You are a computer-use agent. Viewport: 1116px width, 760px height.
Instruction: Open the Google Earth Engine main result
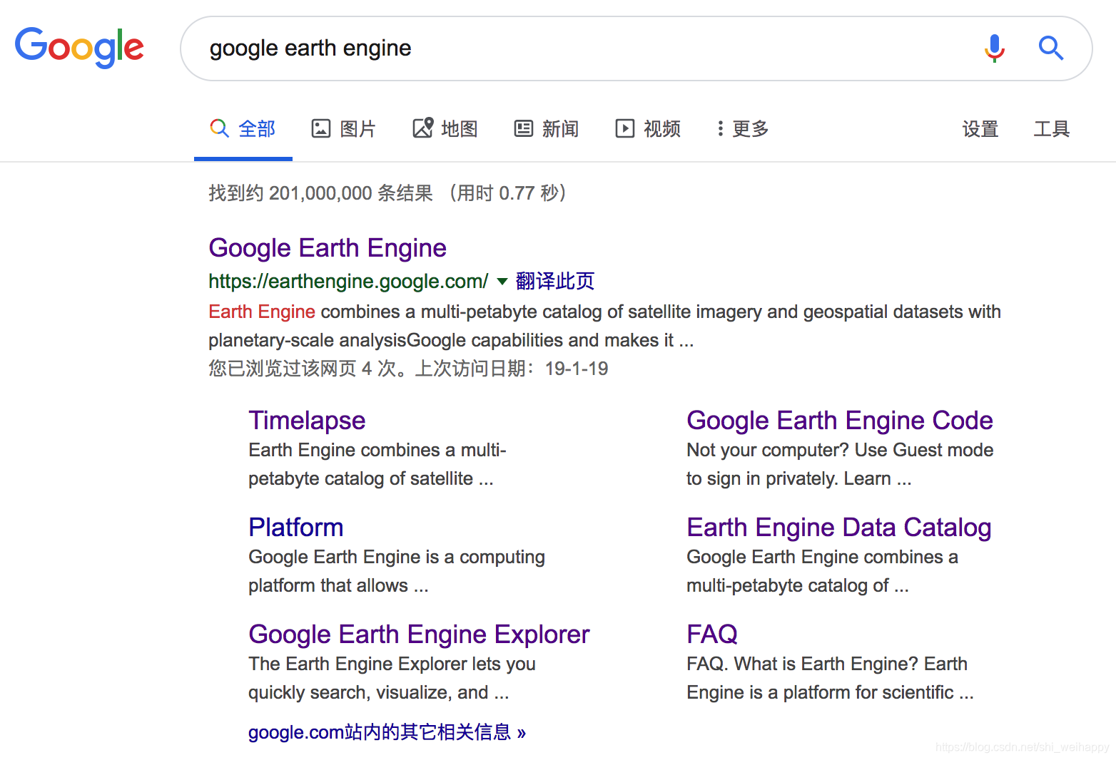click(x=328, y=248)
